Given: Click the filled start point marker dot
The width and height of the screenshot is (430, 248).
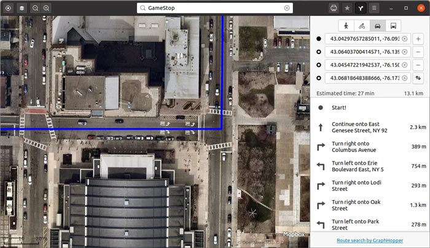Looking at the screenshot, I should pos(319,39).
